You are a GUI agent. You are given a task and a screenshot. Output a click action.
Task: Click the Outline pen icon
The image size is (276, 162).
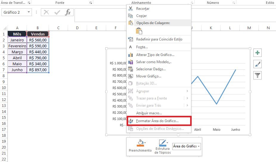(x=162, y=143)
